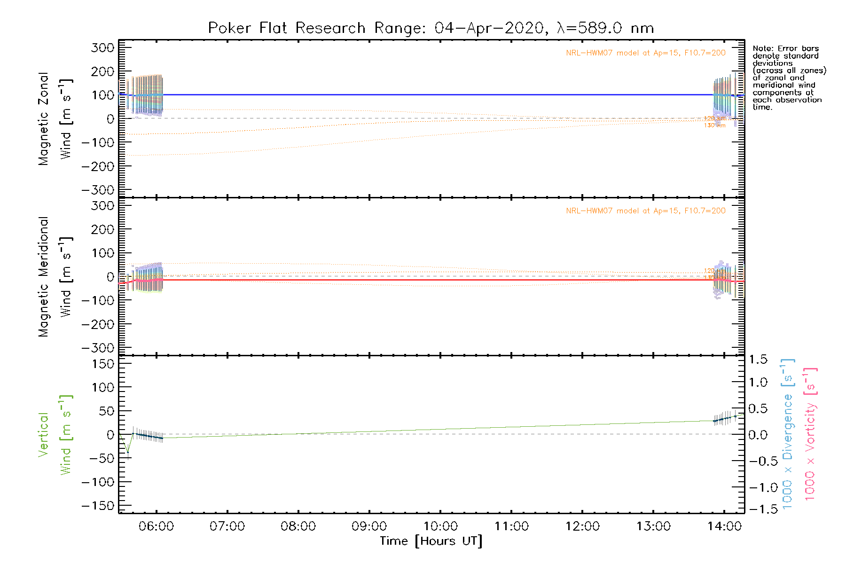Image resolution: width=846 pixels, height=564 pixels.
Task: Click the -100 tick on vertical wind axis
Action: tap(98, 482)
